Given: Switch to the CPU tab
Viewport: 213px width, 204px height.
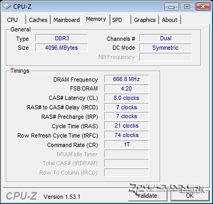Looking at the screenshot, I should (x=15, y=20).
